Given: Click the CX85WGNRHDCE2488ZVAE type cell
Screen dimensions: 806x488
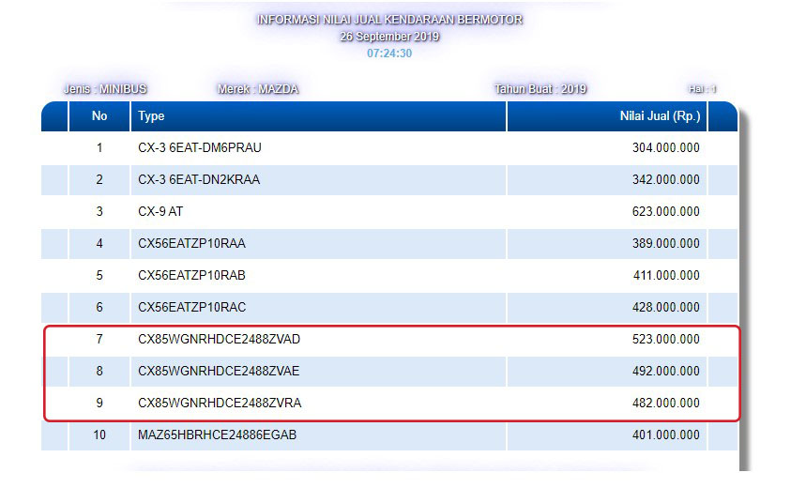Looking at the screenshot, I should (x=219, y=372).
